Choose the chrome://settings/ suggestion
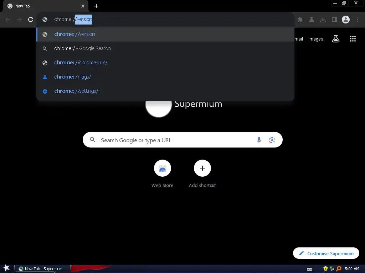Image resolution: width=365 pixels, height=273 pixels. pos(165,91)
